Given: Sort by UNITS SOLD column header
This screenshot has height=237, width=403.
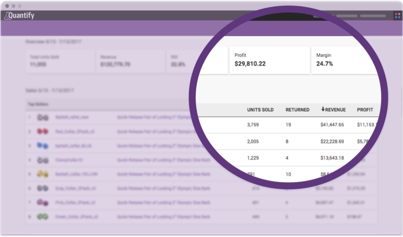Looking at the screenshot, I should point(260,110).
